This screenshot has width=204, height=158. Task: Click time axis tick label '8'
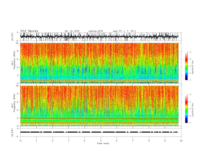[x=149, y=141]
